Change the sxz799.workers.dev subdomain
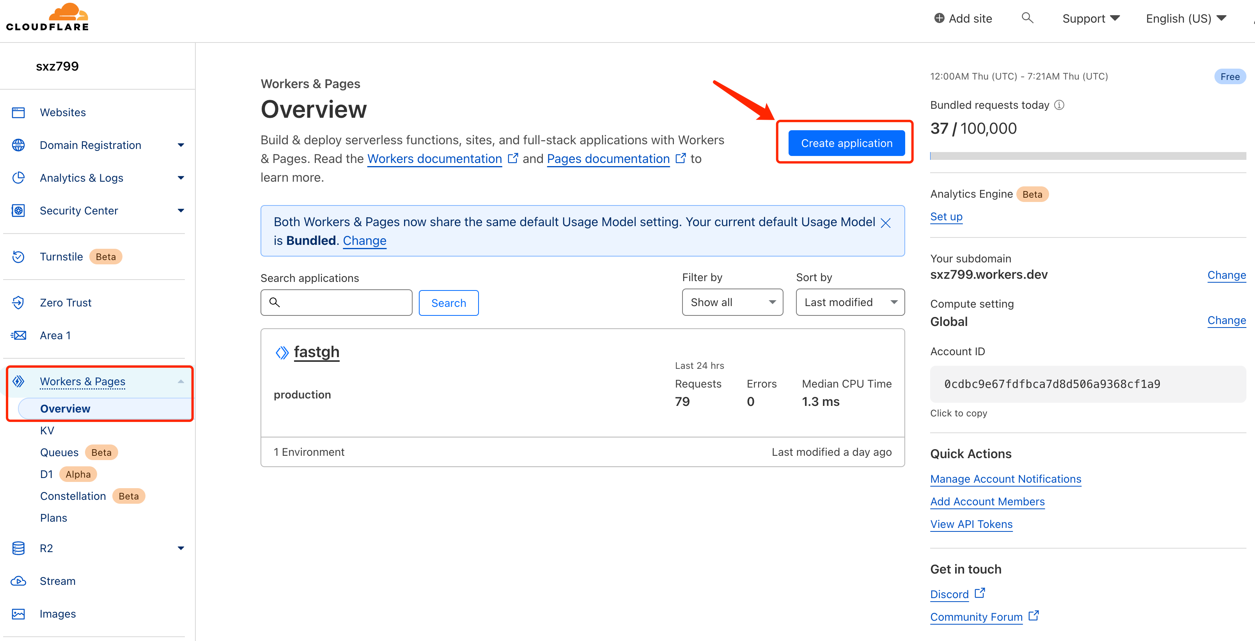1255x641 pixels. click(1227, 275)
